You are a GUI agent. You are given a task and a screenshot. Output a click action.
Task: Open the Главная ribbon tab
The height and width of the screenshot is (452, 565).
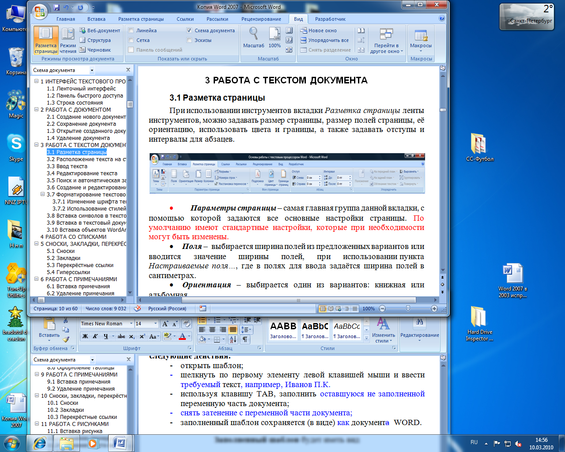pyautogui.click(x=66, y=19)
